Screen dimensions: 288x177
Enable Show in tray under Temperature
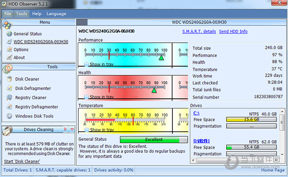point(86,130)
